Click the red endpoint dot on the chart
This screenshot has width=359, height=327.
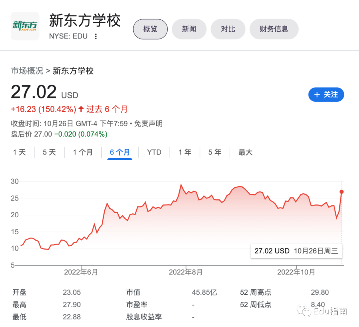[342, 192]
